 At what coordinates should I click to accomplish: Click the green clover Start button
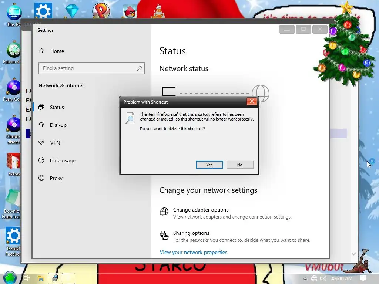(10, 278)
